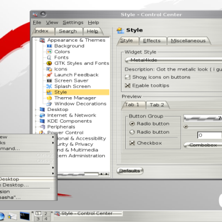Click the Appearance & Themes category icon

point(42,40)
